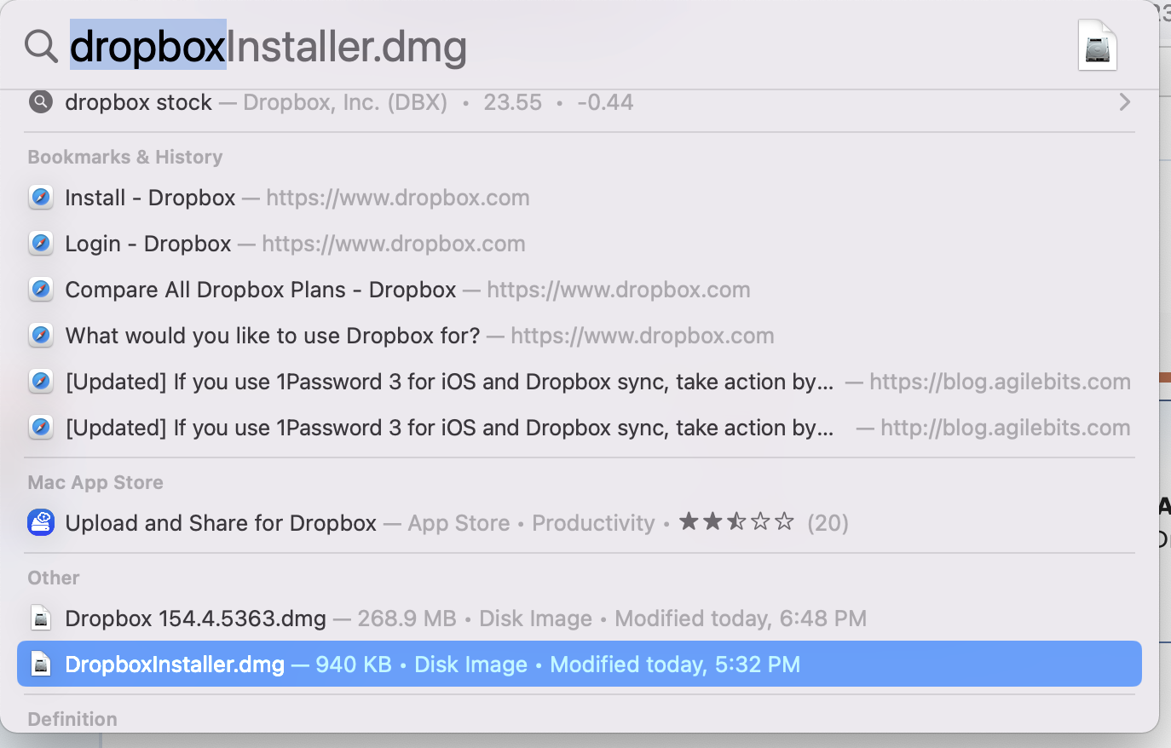Click disk image icon of DropboxInstaller.dmg row

click(x=41, y=664)
